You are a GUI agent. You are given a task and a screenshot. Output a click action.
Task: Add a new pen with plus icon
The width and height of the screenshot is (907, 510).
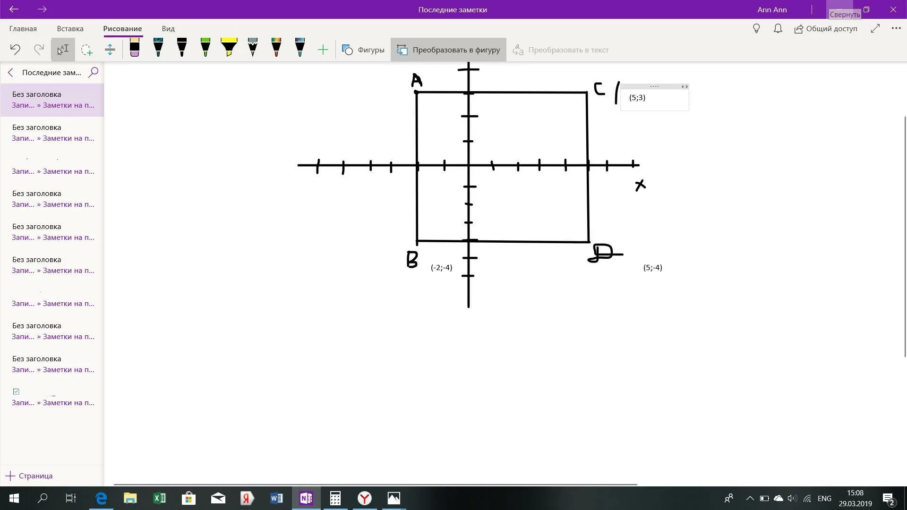(x=323, y=50)
